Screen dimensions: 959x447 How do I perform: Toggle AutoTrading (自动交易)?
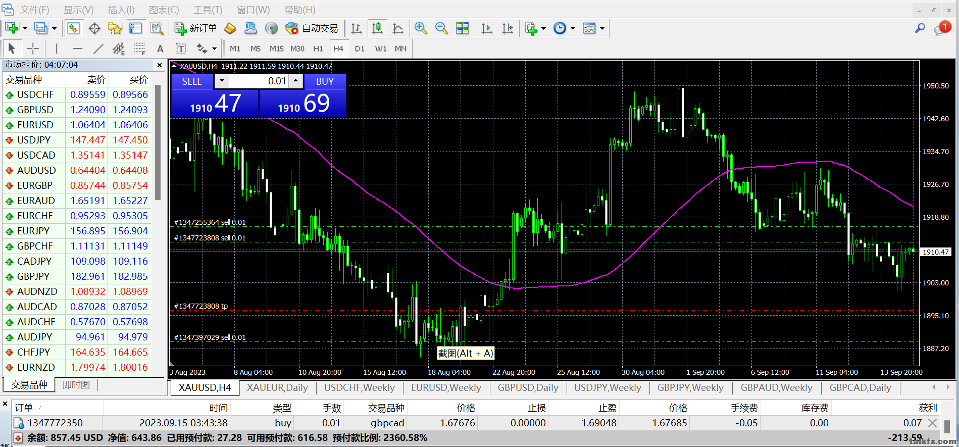coord(312,28)
